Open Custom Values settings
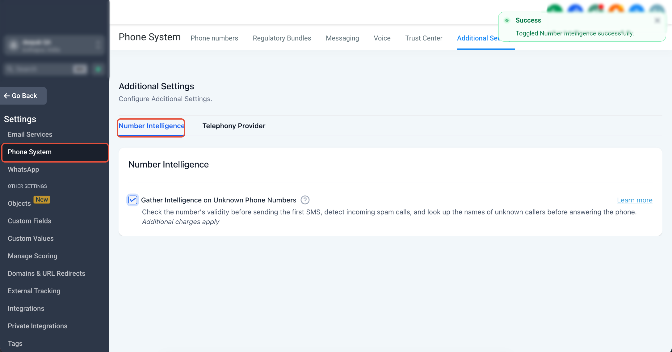This screenshot has height=352, width=672. pyautogui.click(x=31, y=238)
